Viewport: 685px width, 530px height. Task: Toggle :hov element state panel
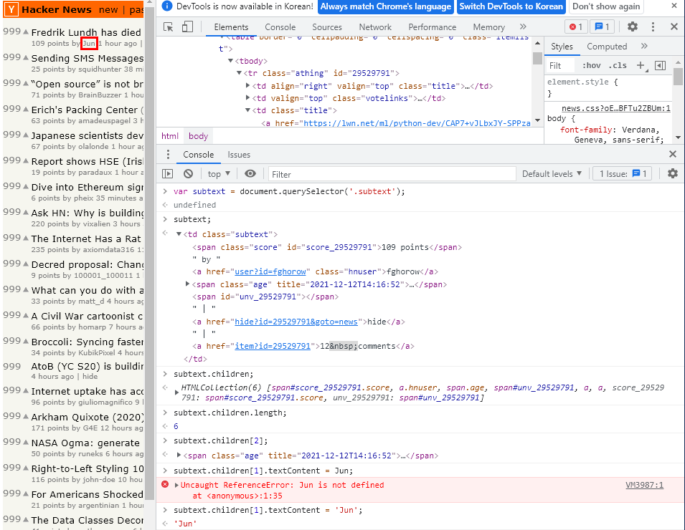(x=592, y=65)
